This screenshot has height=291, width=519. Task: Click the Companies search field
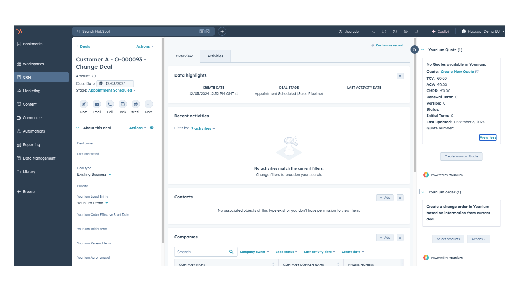[x=202, y=252]
